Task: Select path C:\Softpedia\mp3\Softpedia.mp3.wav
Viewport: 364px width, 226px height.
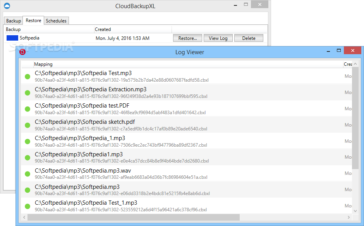Action: click(83, 171)
